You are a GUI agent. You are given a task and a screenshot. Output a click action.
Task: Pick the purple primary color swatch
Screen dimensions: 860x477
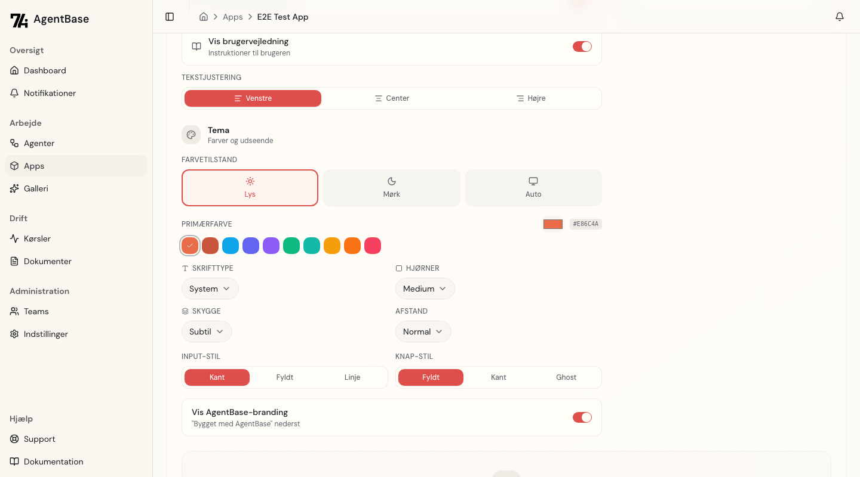coord(271,246)
